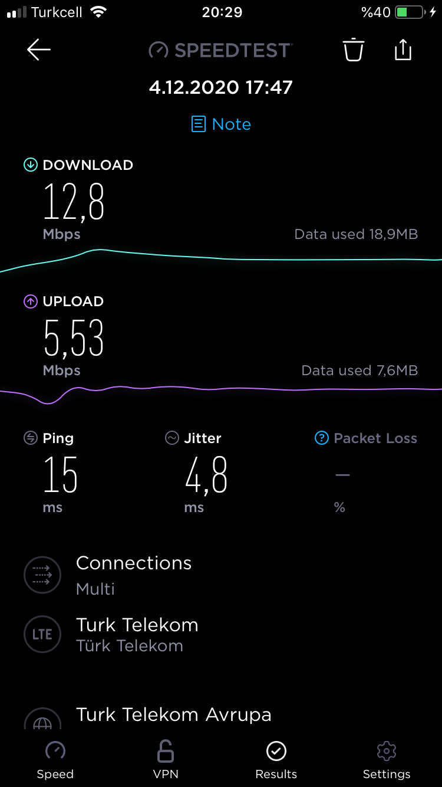Tap the Speedtest logo title
The image size is (442, 787).
(220, 50)
